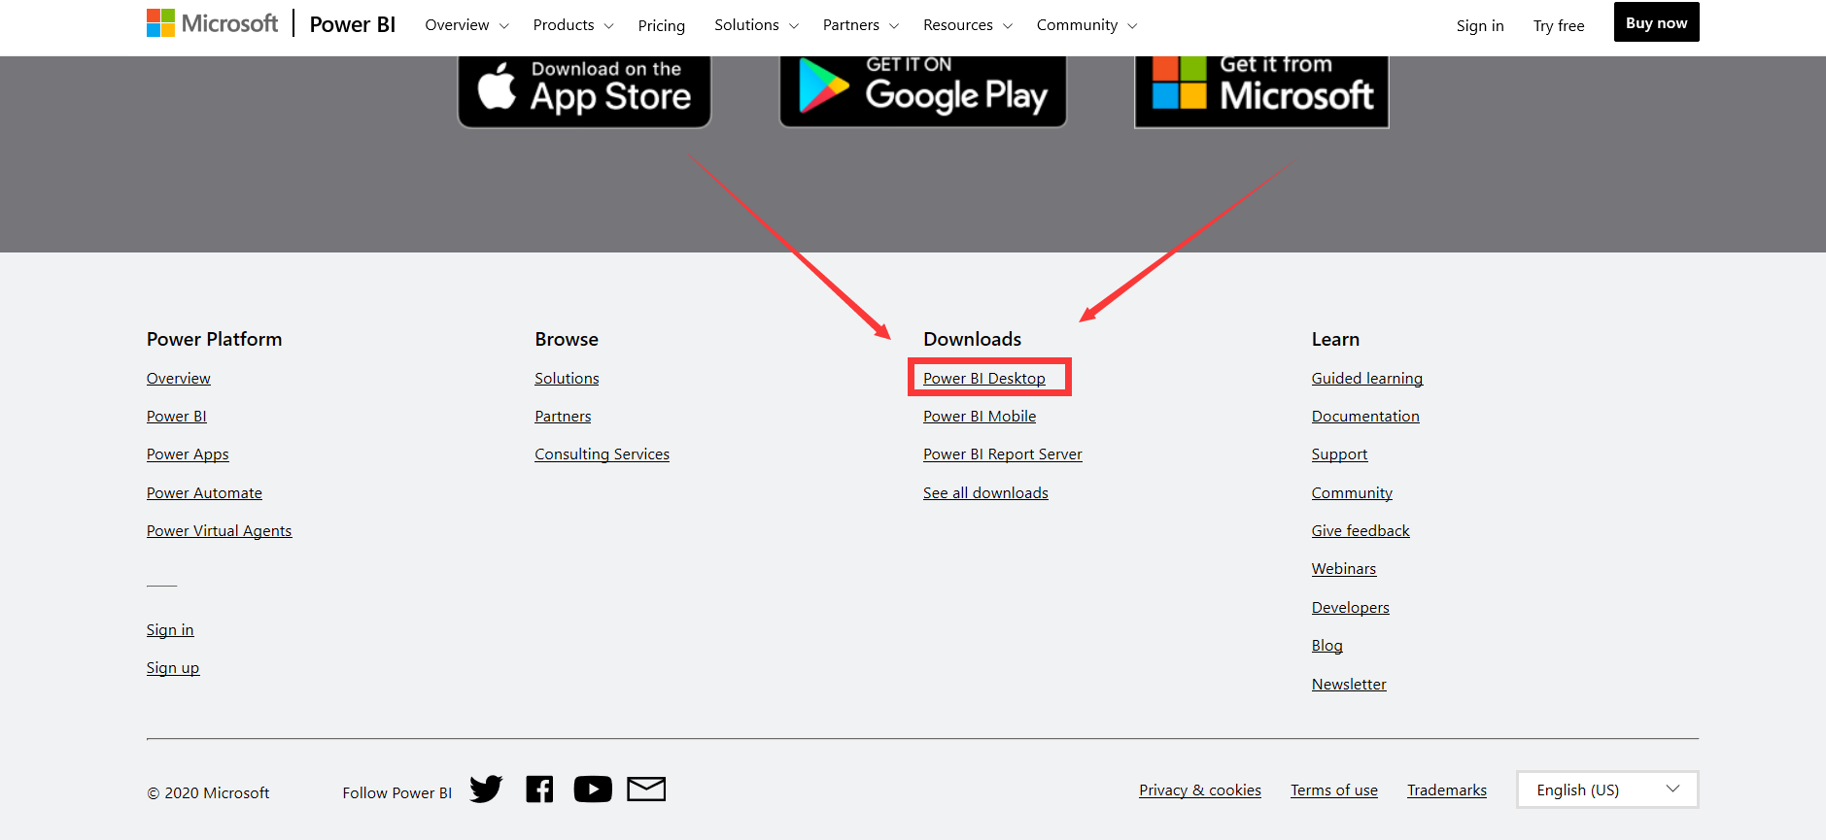Click the Newsletter link
1826x840 pixels.
click(1349, 684)
